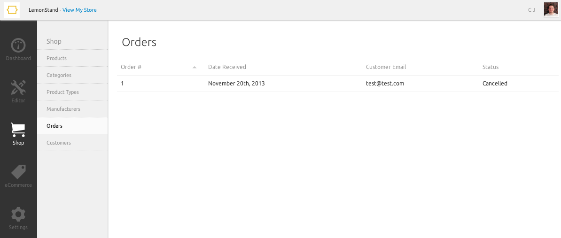
Task: Open the Dashboard gauge icon
Action: [18, 46]
